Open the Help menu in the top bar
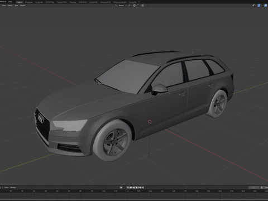 coord(10,2)
